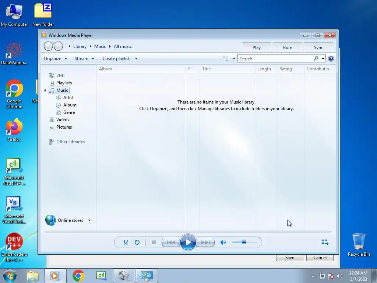This screenshot has width=377, height=283.
Task: Open the Help question mark icon
Action: tap(331, 59)
